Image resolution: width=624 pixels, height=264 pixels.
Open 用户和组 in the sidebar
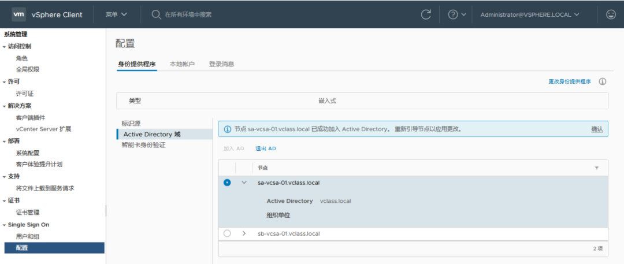coord(28,237)
